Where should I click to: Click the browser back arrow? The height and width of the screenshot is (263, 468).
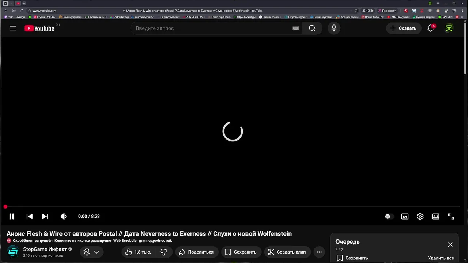click(x=5, y=11)
